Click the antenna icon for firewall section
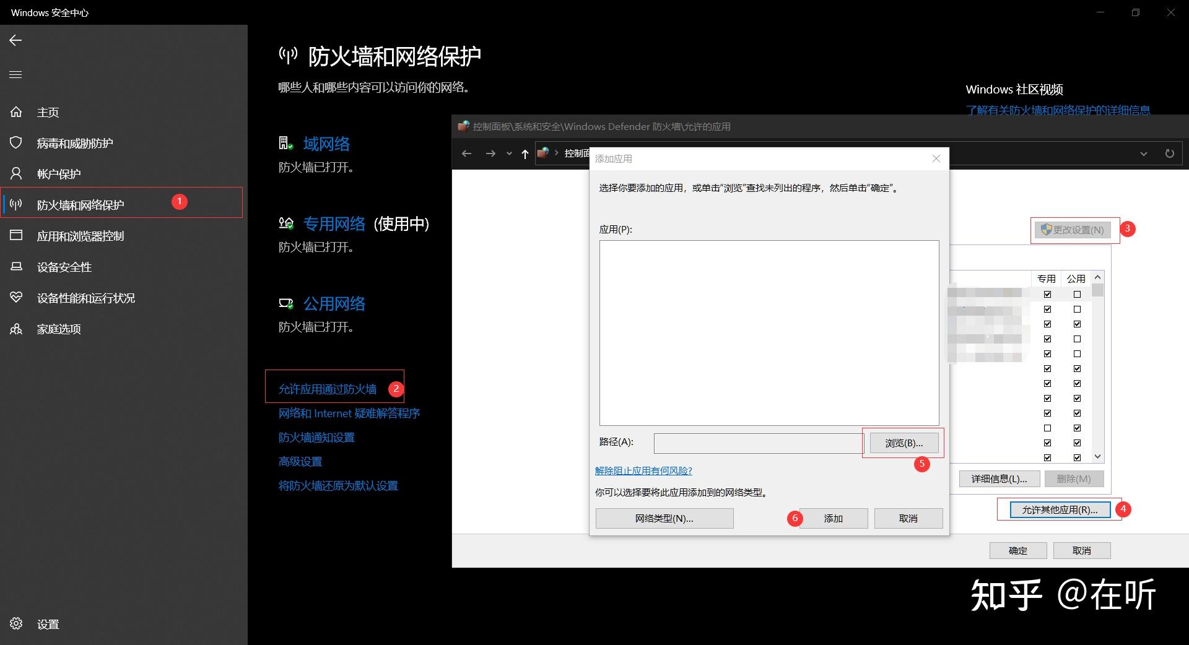Viewport: 1189px width, 645px height. 16,204
